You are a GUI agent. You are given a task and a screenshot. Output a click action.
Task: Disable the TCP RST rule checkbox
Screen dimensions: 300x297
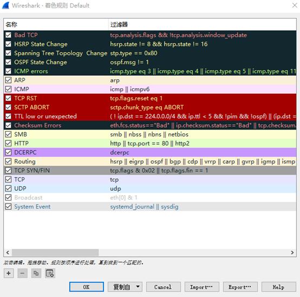[8, 98]
